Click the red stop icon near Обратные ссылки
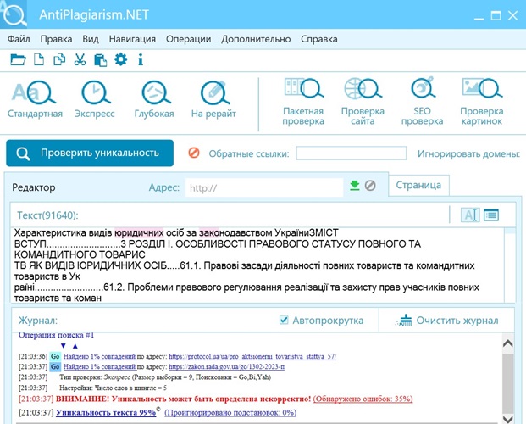This screenshot has width=526, height=424. click(194, 153)
